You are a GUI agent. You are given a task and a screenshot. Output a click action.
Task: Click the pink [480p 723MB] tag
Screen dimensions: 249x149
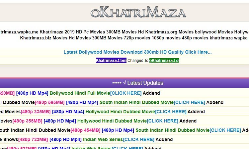33,140
